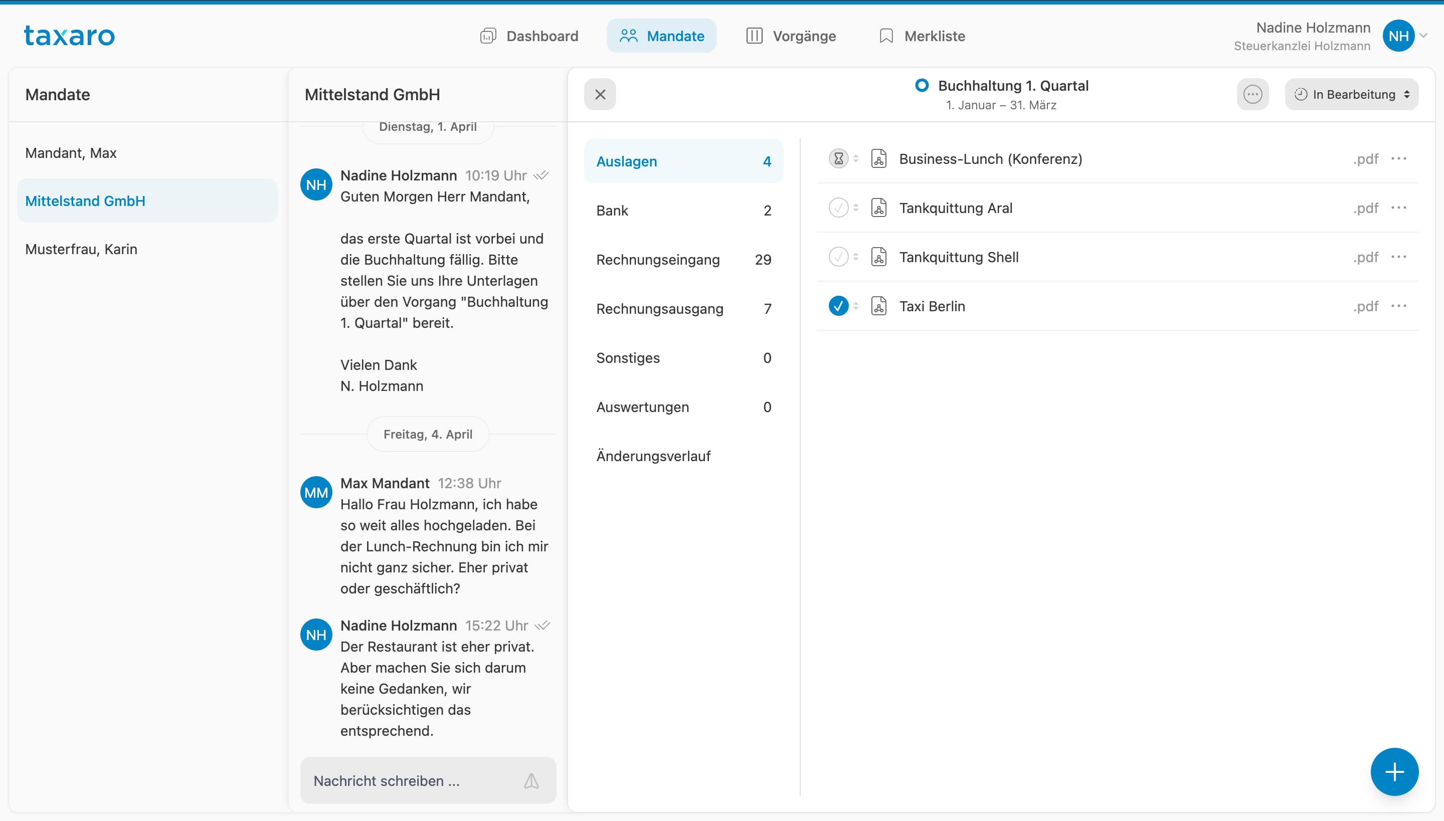
Task: Close the Buchhaltung 1. Quartal panel
Action: point(600,94)
